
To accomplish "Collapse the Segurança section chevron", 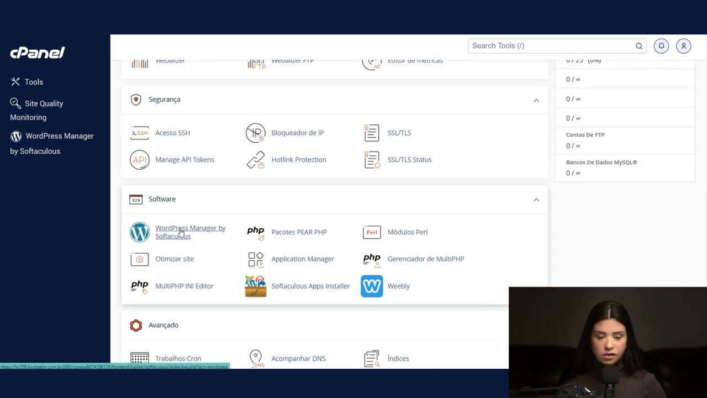I will pos(536,100).
